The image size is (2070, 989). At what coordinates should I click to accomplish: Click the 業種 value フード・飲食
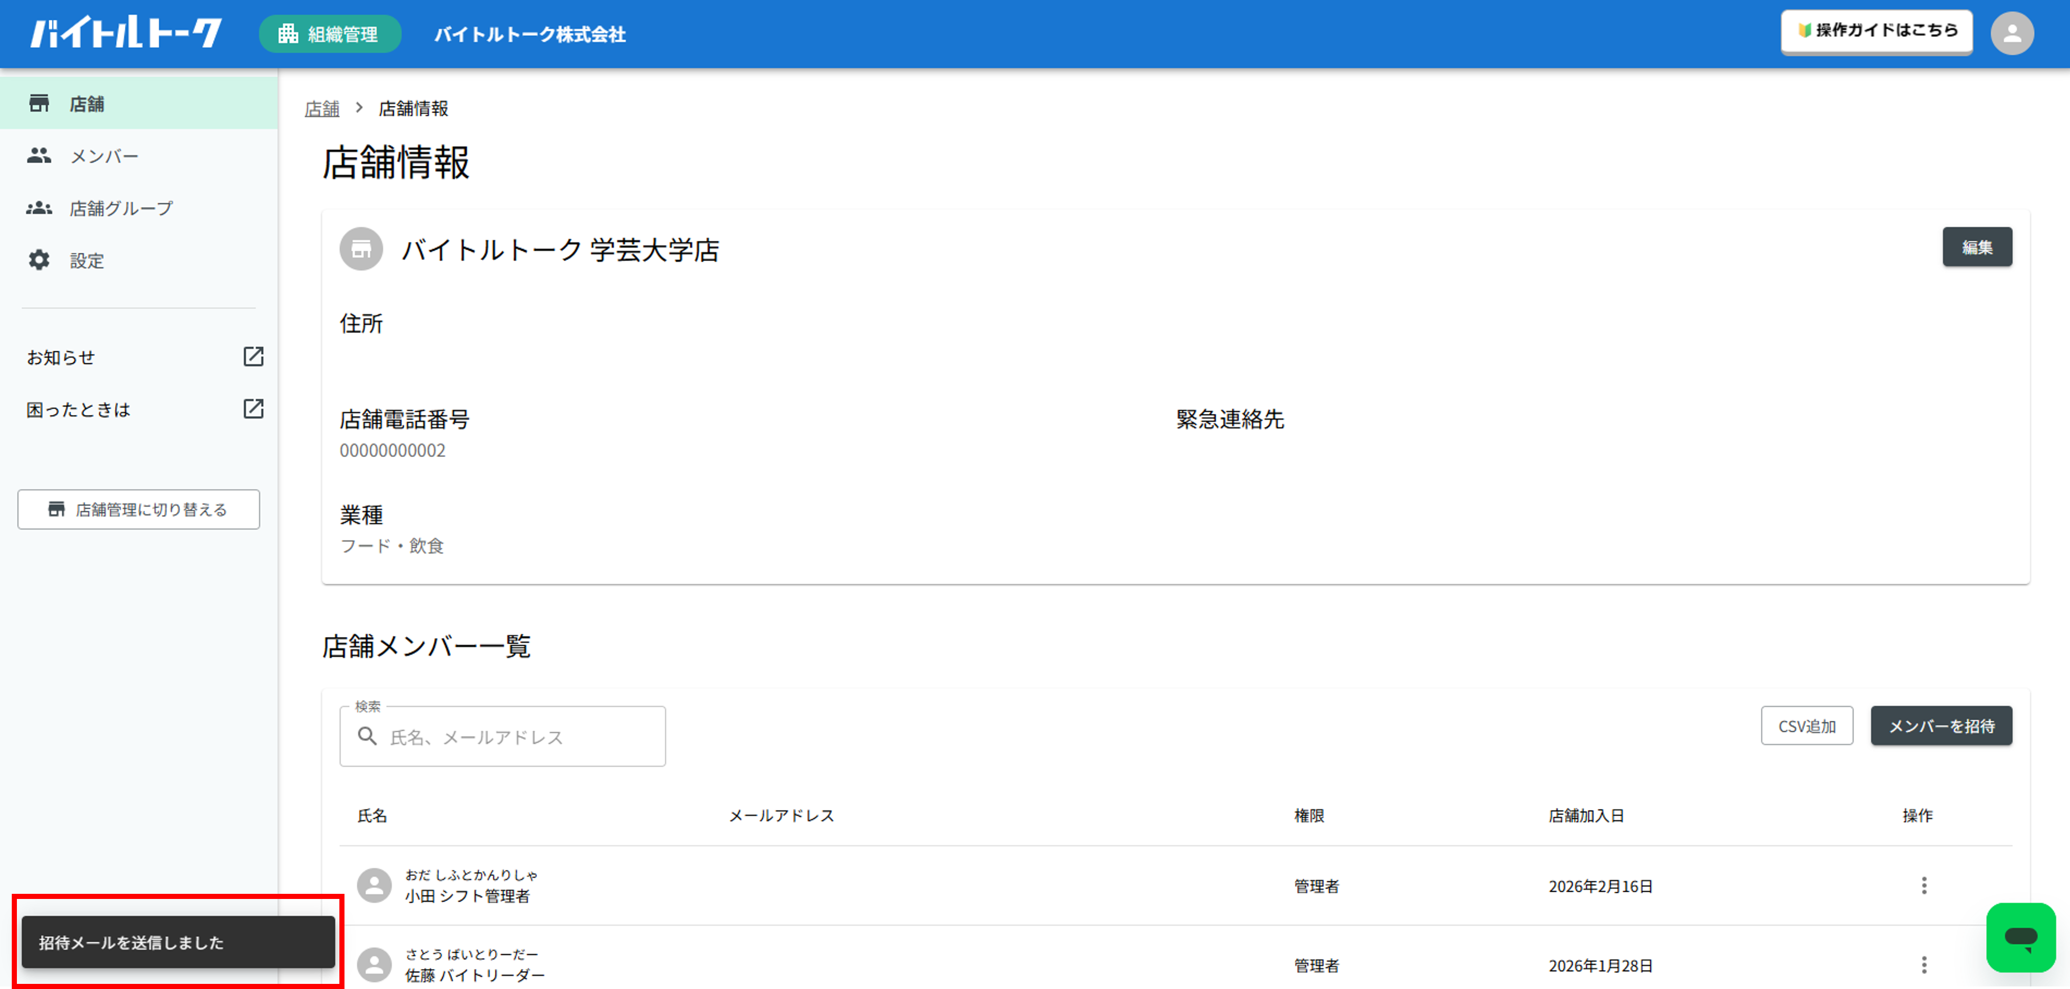tap(392, 546)
